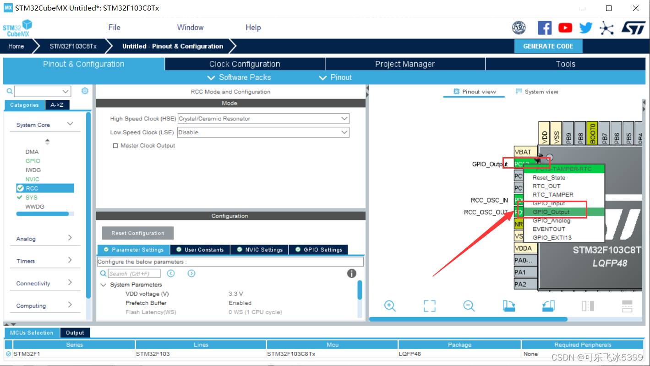Zoom out of the pinout view

point(469,306)
